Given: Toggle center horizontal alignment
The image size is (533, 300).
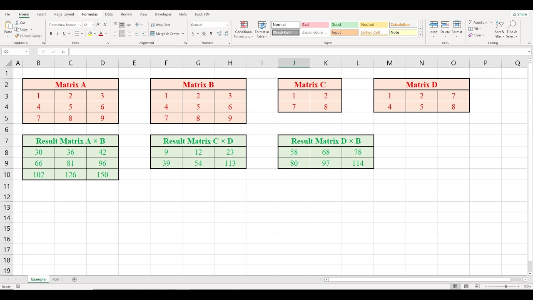Looking at the screenshot, I should (122, 34).
